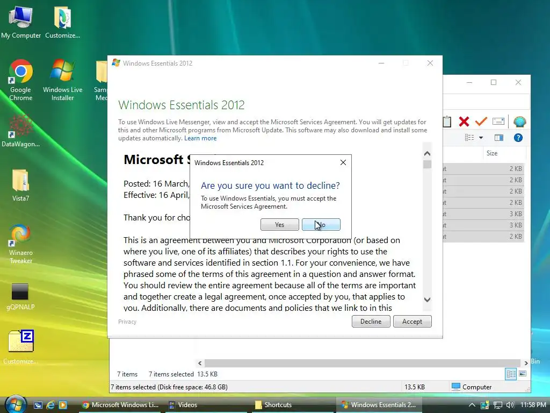Switch Explorer to large thumbnails view button
550x413 pixels.
[523, 374]
